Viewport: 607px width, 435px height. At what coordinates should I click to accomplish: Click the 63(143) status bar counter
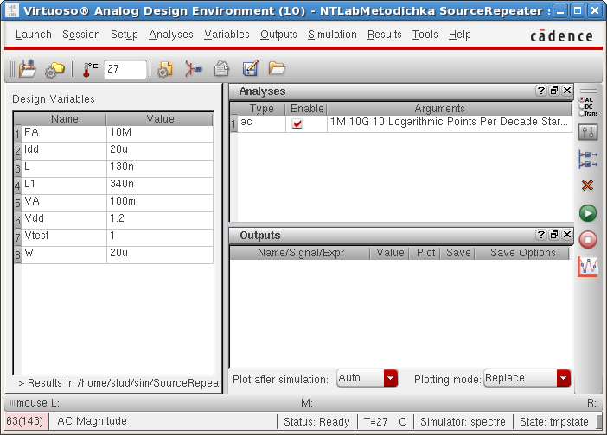point(26,421)
